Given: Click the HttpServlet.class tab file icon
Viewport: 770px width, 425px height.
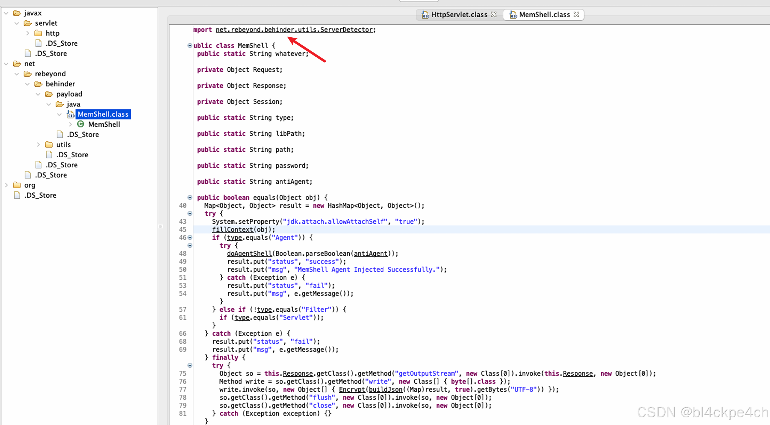Looking at the screenshot, I should (x=425, y=14).
